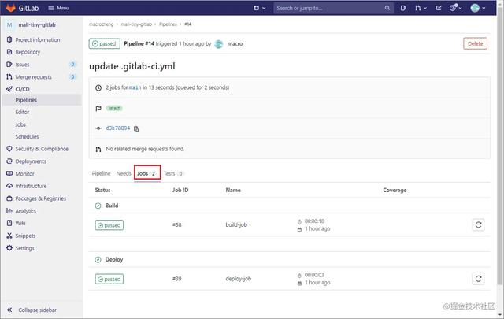Open mall-tiny-gitlab project in sidebar
This screenshot has width=504, height=319.
37,24
